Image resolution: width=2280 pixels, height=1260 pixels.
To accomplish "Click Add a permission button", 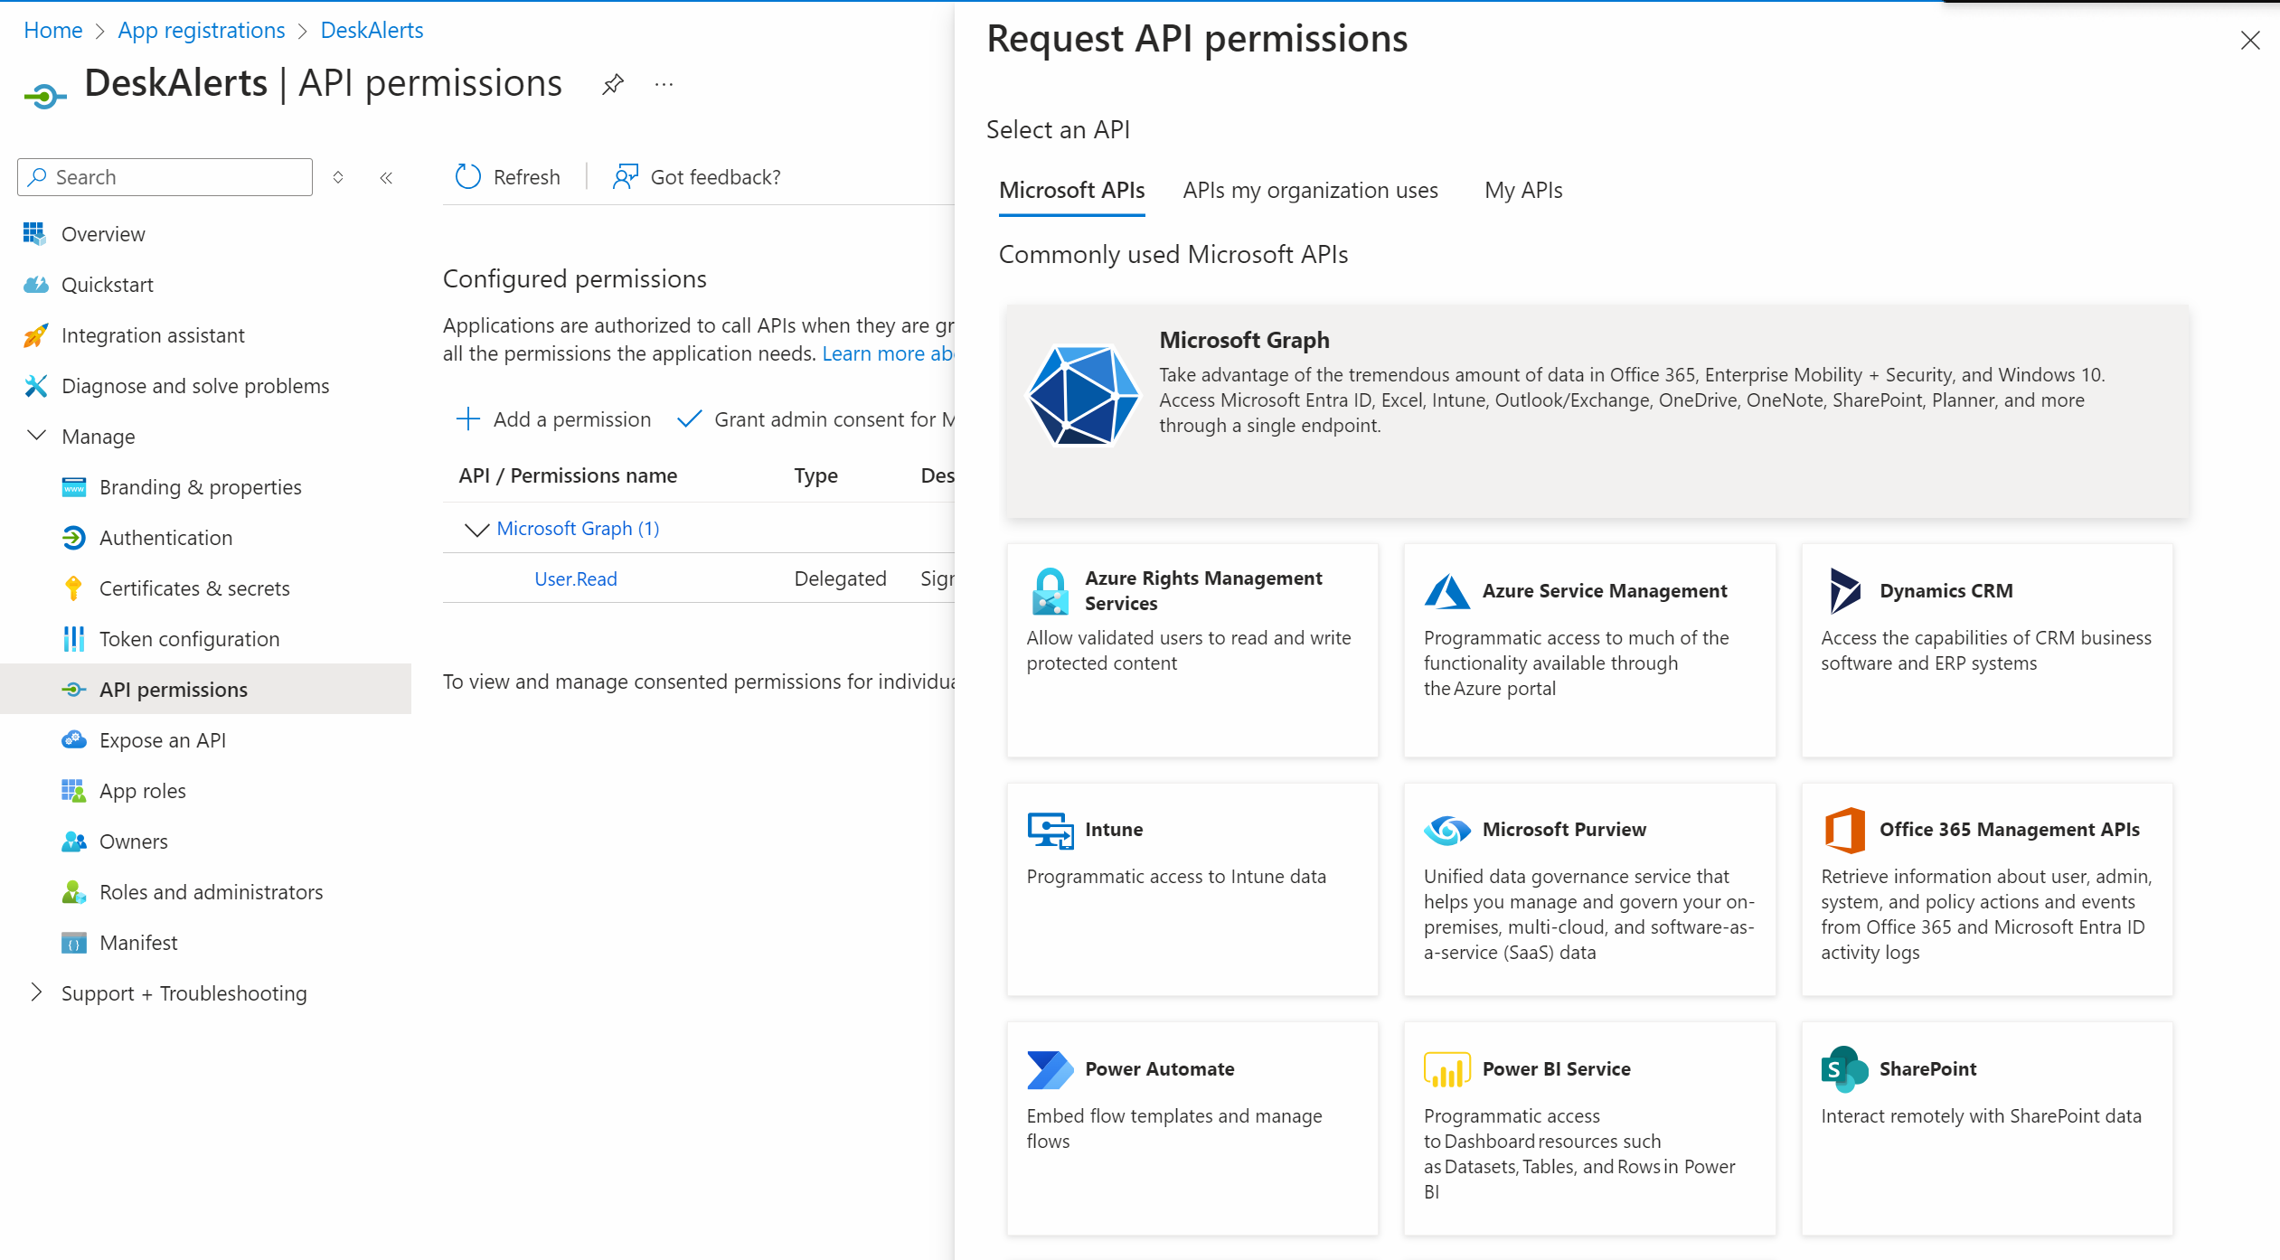I will point(553,419).
